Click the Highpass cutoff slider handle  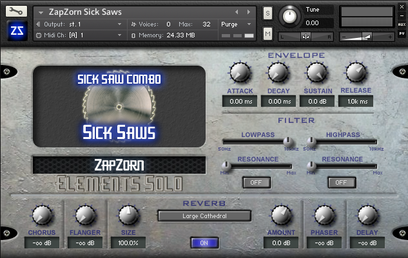pyautogui.click(x=311, y=142)
